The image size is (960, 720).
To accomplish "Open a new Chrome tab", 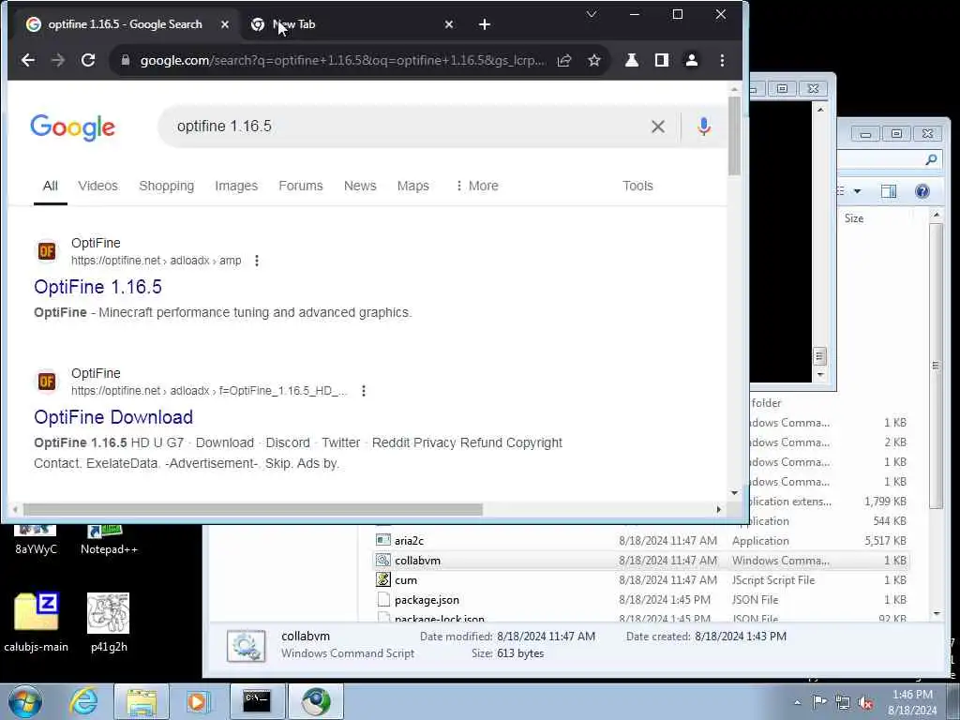I will click(x=485, y=24).
